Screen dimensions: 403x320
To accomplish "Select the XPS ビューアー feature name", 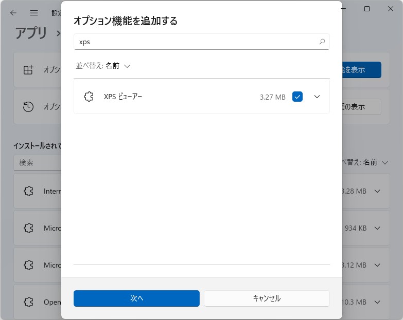I will click(x=123, y=97).
